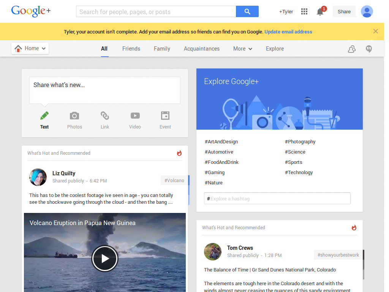The width and height of the screenshot is (389, 292).
Task: Open the #Sports hashtag
Action: (x=294, y=162)
